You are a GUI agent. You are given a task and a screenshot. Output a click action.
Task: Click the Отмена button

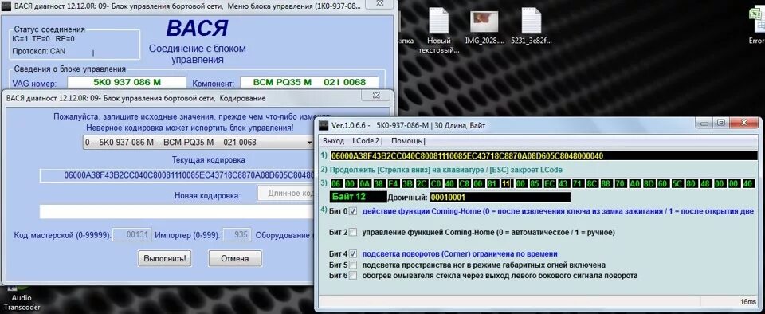coord(235,258)
